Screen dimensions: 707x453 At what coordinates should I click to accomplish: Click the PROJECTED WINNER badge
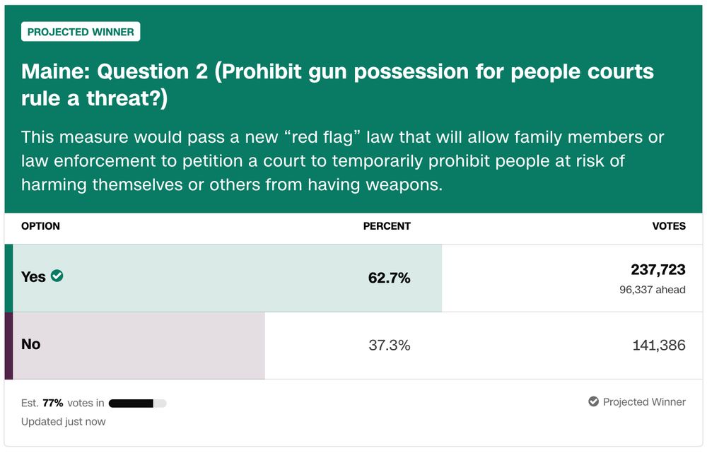[81, 32]
